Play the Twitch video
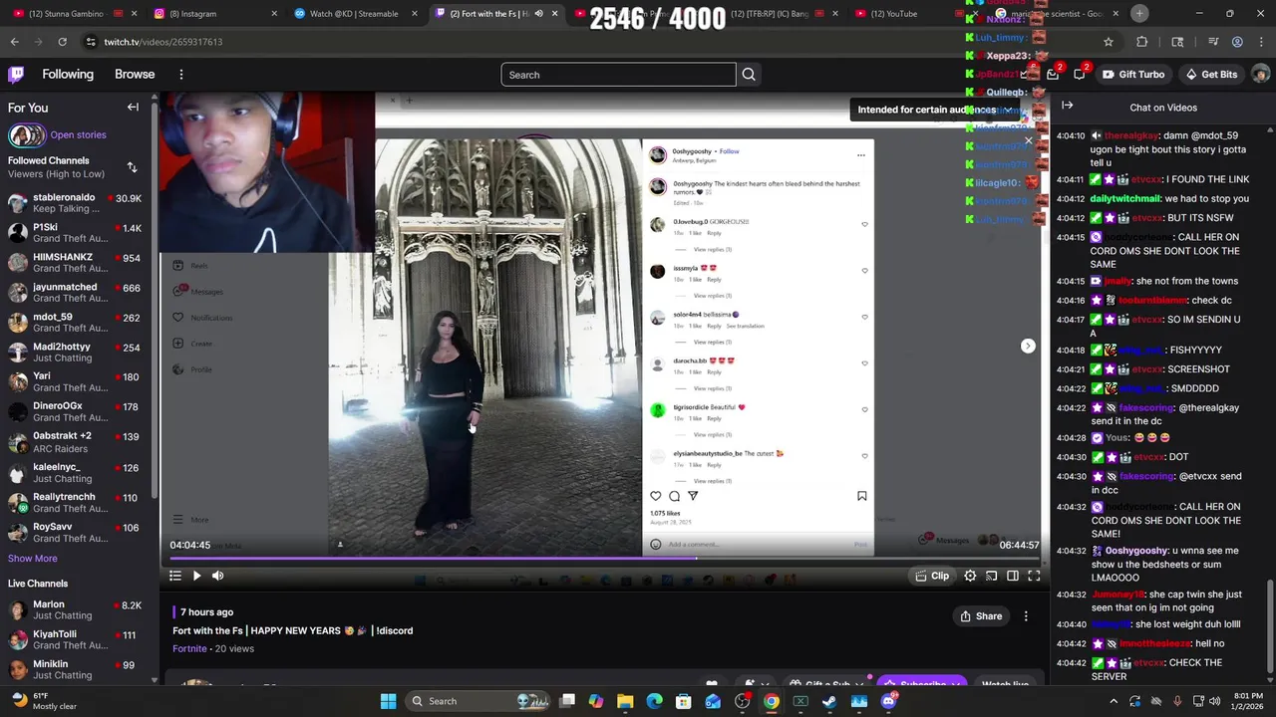1276x717 pixels. point(196,576)
